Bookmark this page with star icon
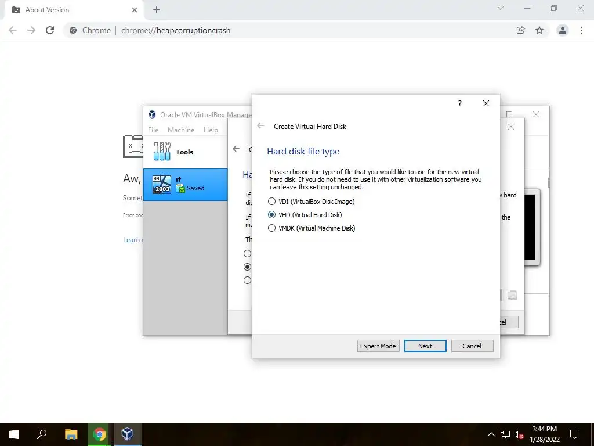The height and width of the screenshot is (446, 594). pos(539,30)
